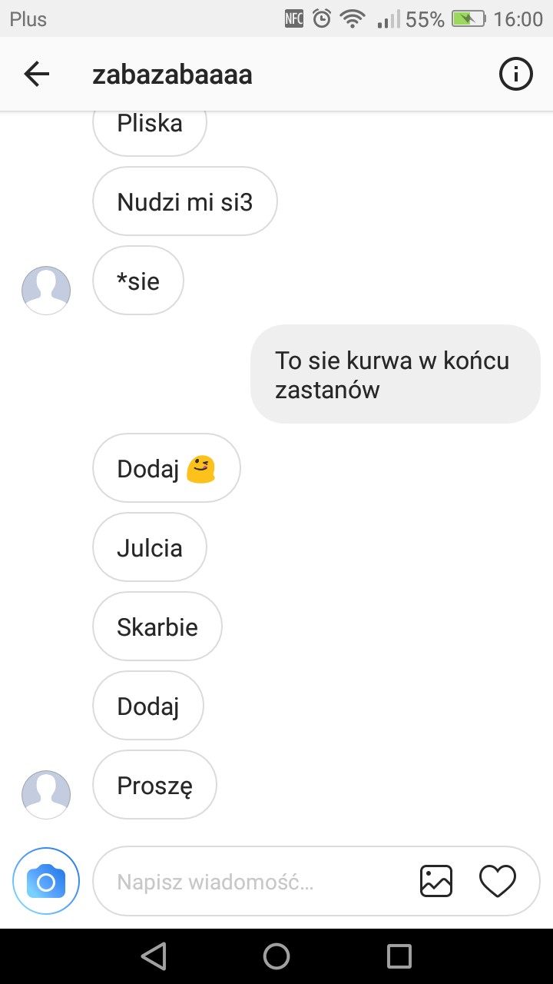Tap profile avatar beside Proszę message
The image size is (553, 984).
point(46,795)
